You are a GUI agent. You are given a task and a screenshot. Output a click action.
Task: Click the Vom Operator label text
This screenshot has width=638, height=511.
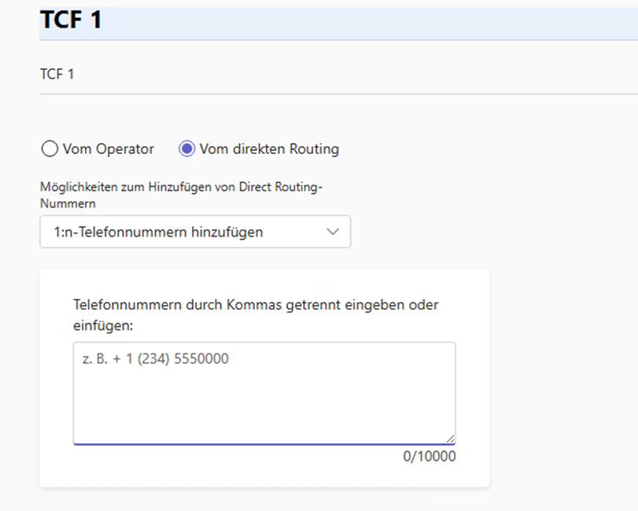point(109,149)
